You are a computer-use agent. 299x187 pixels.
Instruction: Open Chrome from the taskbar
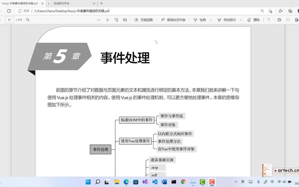[x=183, y=182]
